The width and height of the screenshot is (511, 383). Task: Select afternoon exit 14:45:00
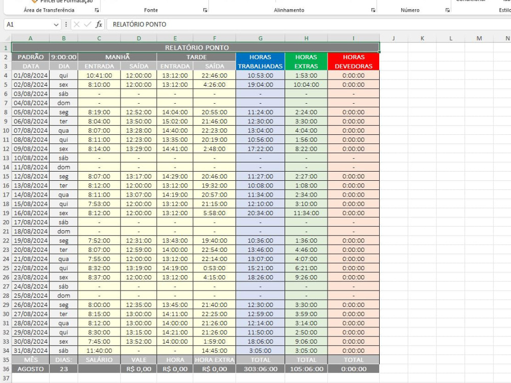tap(214, 351)
